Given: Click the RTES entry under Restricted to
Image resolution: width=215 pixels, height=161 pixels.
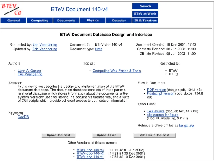Looking at the screenshot, I should (x=173, y=74).
